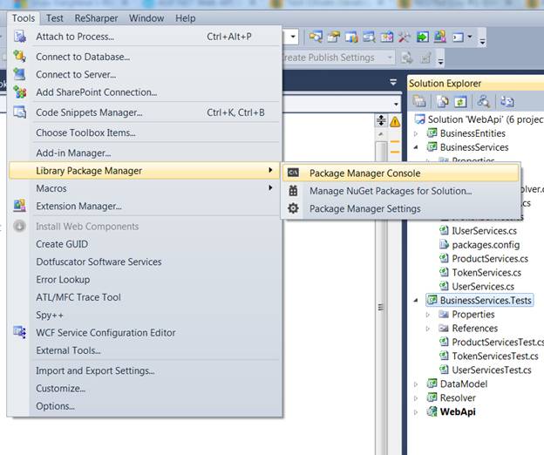Click the Add SharePoint Connection icon
This screenshot has width=544, height=455.
pos(20,92)
